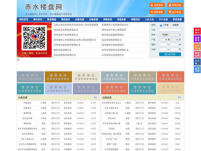
Task: Open the 地图找房 nav item
Action: point(135,20)
